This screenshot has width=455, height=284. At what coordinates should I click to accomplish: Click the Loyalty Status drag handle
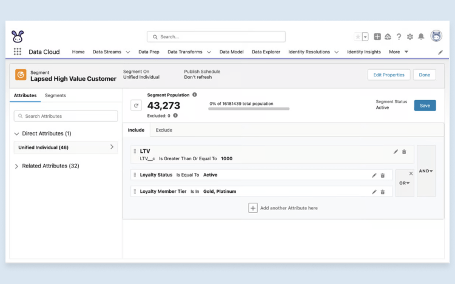click(x=135, y=175)
